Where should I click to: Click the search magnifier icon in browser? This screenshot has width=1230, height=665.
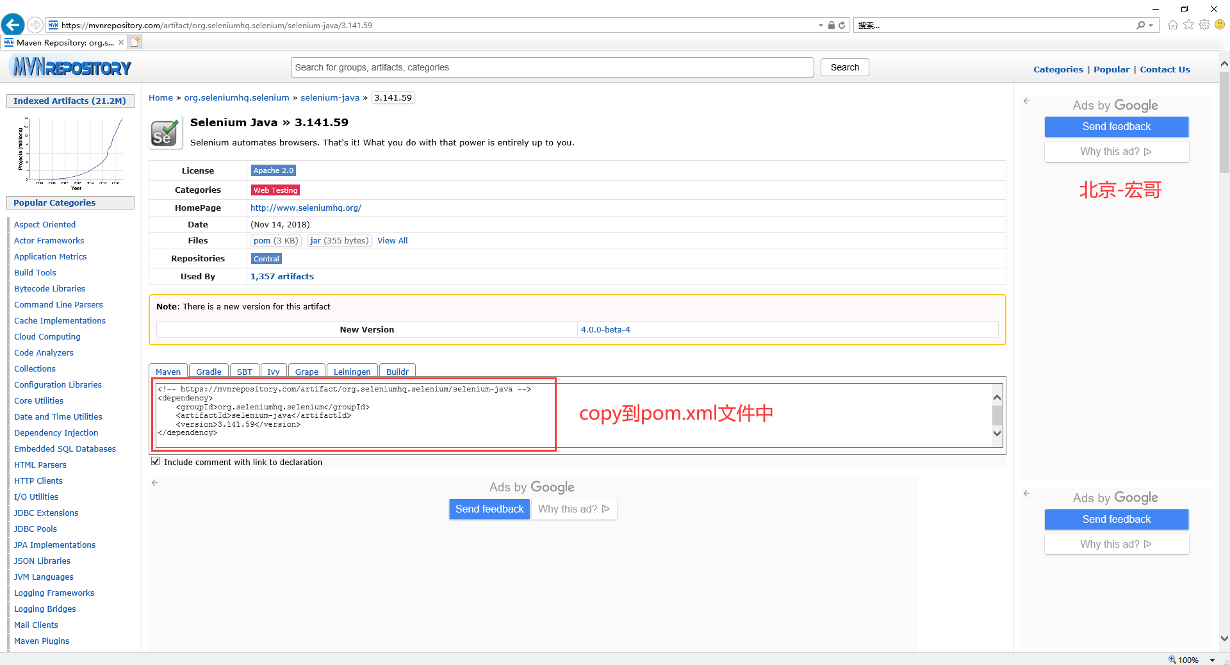point(1140,25)
